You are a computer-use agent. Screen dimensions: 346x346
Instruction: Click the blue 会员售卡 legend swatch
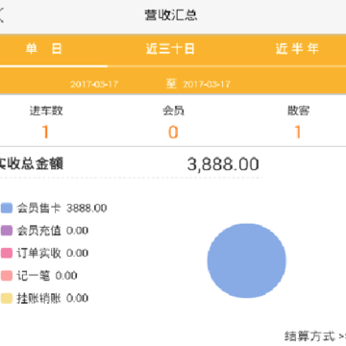click(7, 208)
